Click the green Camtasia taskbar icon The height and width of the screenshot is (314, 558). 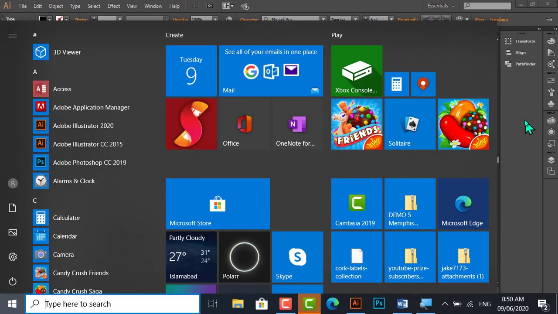[x=309, y=304]
